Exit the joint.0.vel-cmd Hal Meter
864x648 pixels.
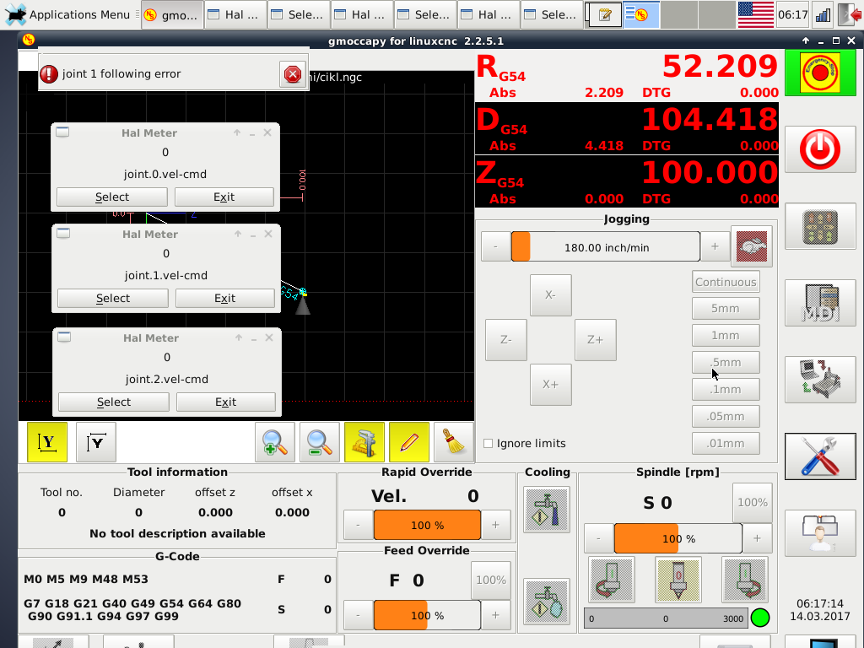(224, 197)
